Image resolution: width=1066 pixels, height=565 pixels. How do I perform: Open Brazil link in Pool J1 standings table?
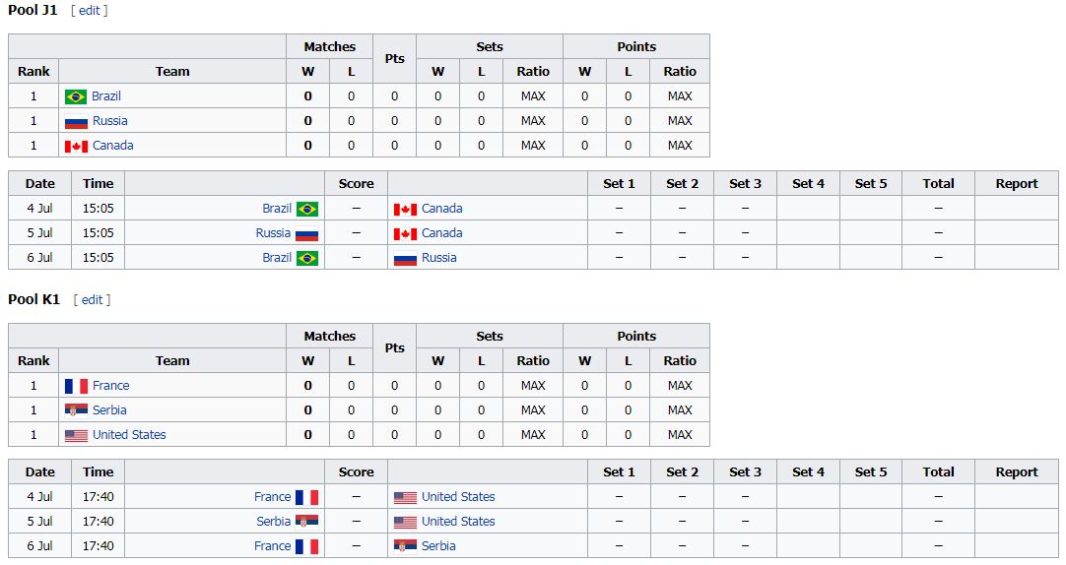point(106,95)
